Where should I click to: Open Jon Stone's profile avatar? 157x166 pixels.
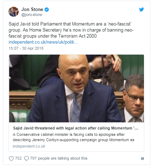tap(13, 12)
